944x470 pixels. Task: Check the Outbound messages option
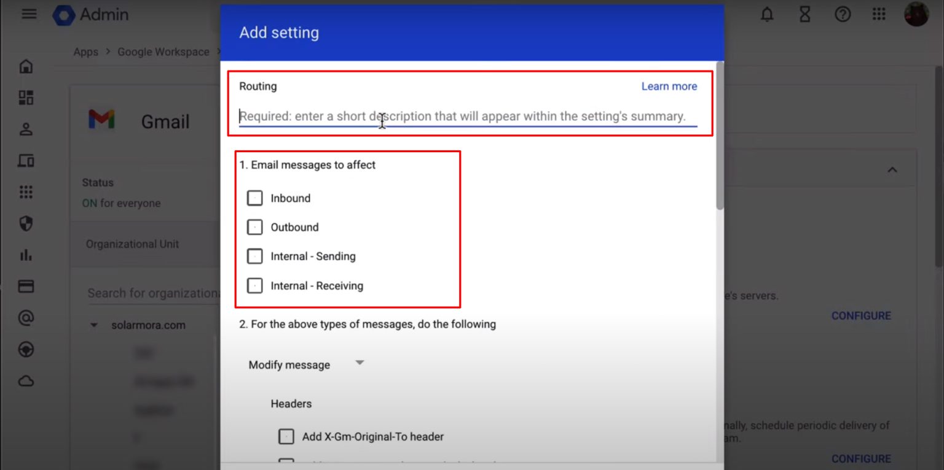(254, 226)
